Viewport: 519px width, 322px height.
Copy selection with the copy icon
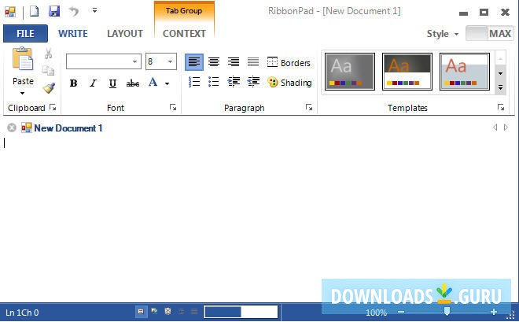(x=49, y=70)
